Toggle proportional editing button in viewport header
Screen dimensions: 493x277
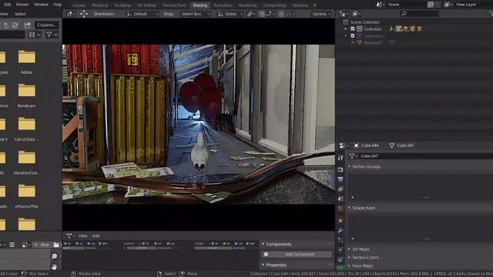[x=281, y=14]
